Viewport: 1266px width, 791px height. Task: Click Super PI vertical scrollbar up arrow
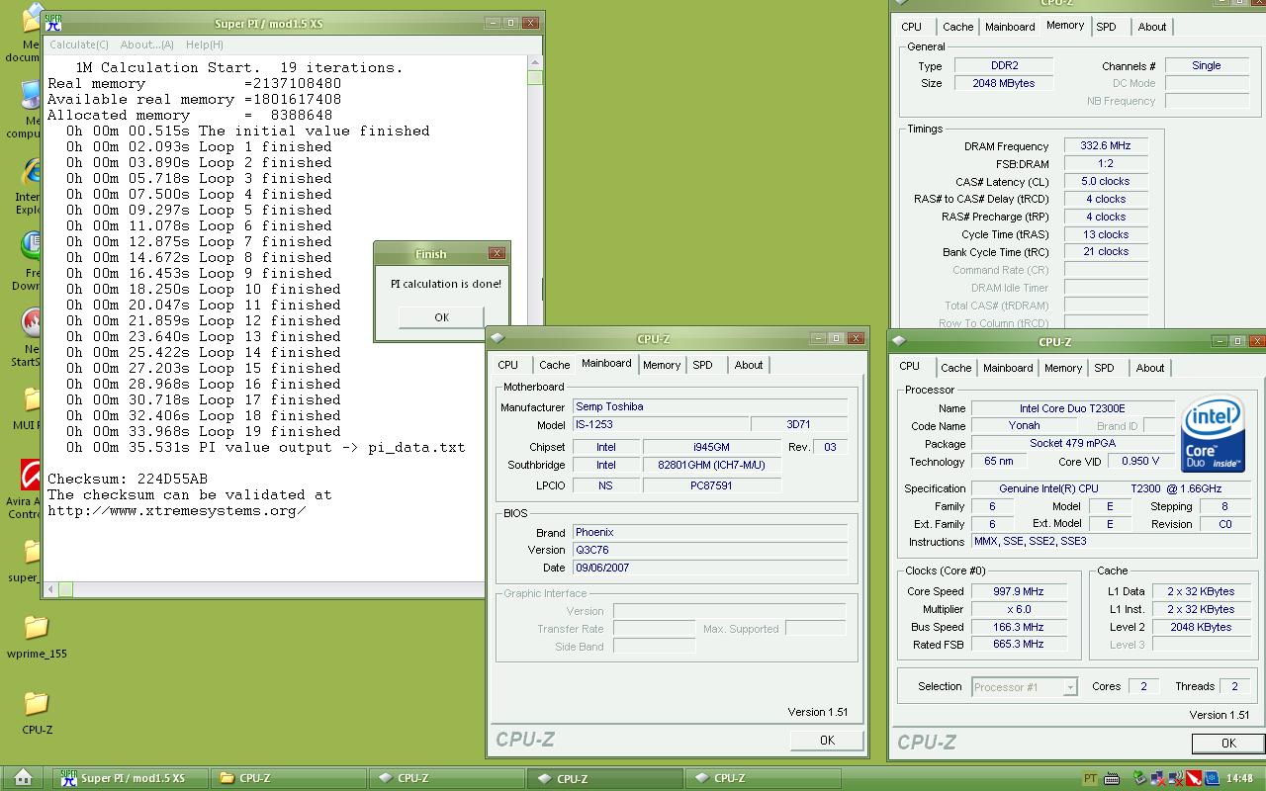(535, 61)
